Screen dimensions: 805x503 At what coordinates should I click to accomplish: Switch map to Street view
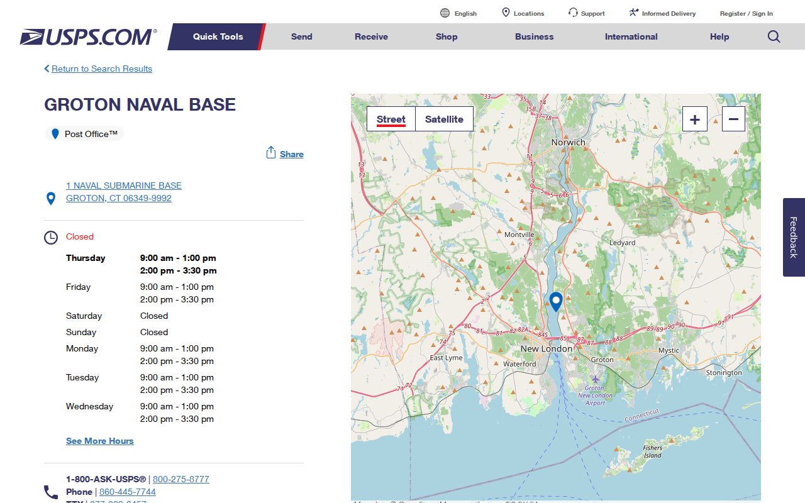[391, 119]
